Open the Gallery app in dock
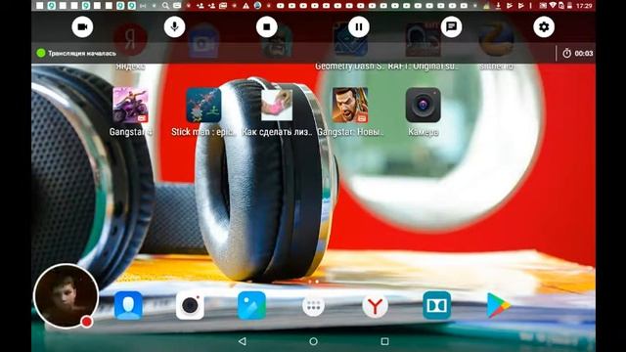This screenshot has height=352, width=626. click(x=251, y=305)
